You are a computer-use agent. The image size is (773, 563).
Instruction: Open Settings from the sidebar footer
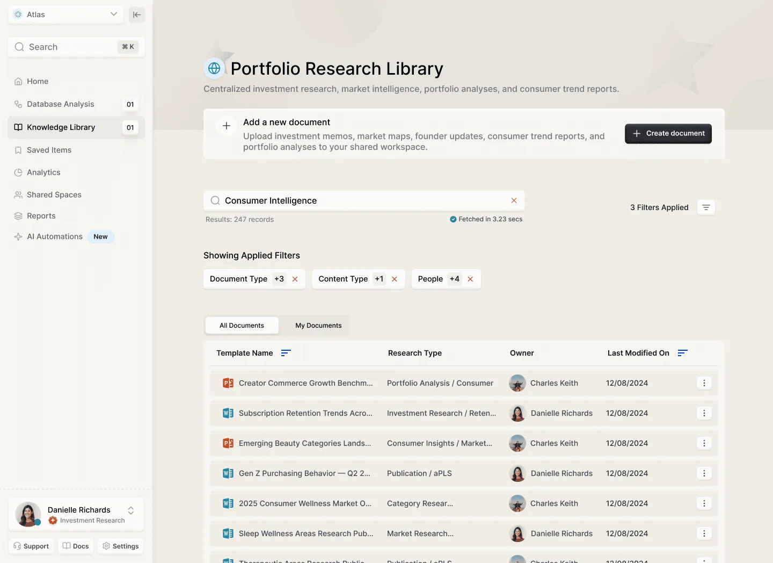(121, 546)
